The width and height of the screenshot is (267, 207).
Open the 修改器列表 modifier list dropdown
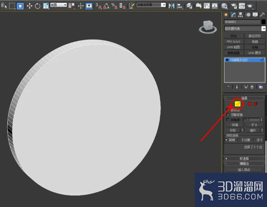click(x=244, y=28)
